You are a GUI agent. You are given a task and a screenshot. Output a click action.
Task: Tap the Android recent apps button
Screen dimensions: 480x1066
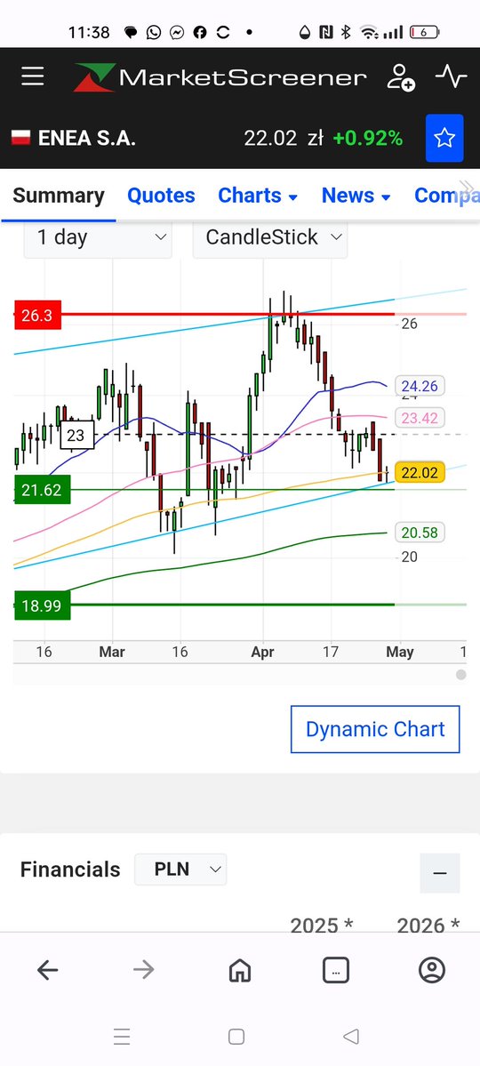pos(122,1037)
